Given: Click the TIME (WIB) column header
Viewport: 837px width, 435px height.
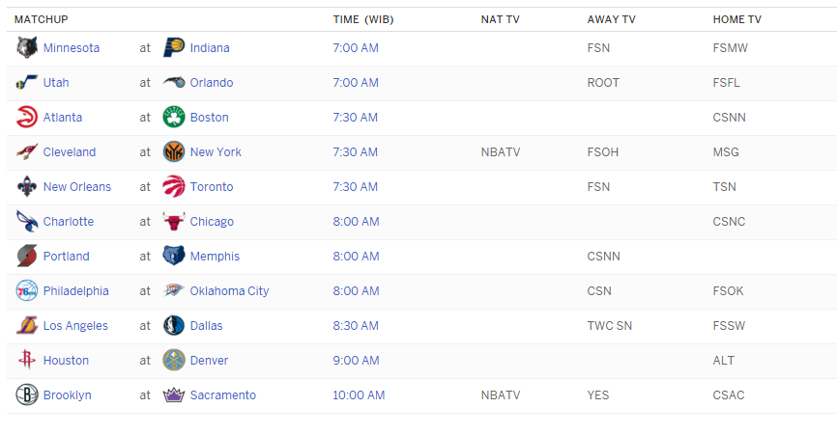Looking at the screenshot, I should click(363, 19).
